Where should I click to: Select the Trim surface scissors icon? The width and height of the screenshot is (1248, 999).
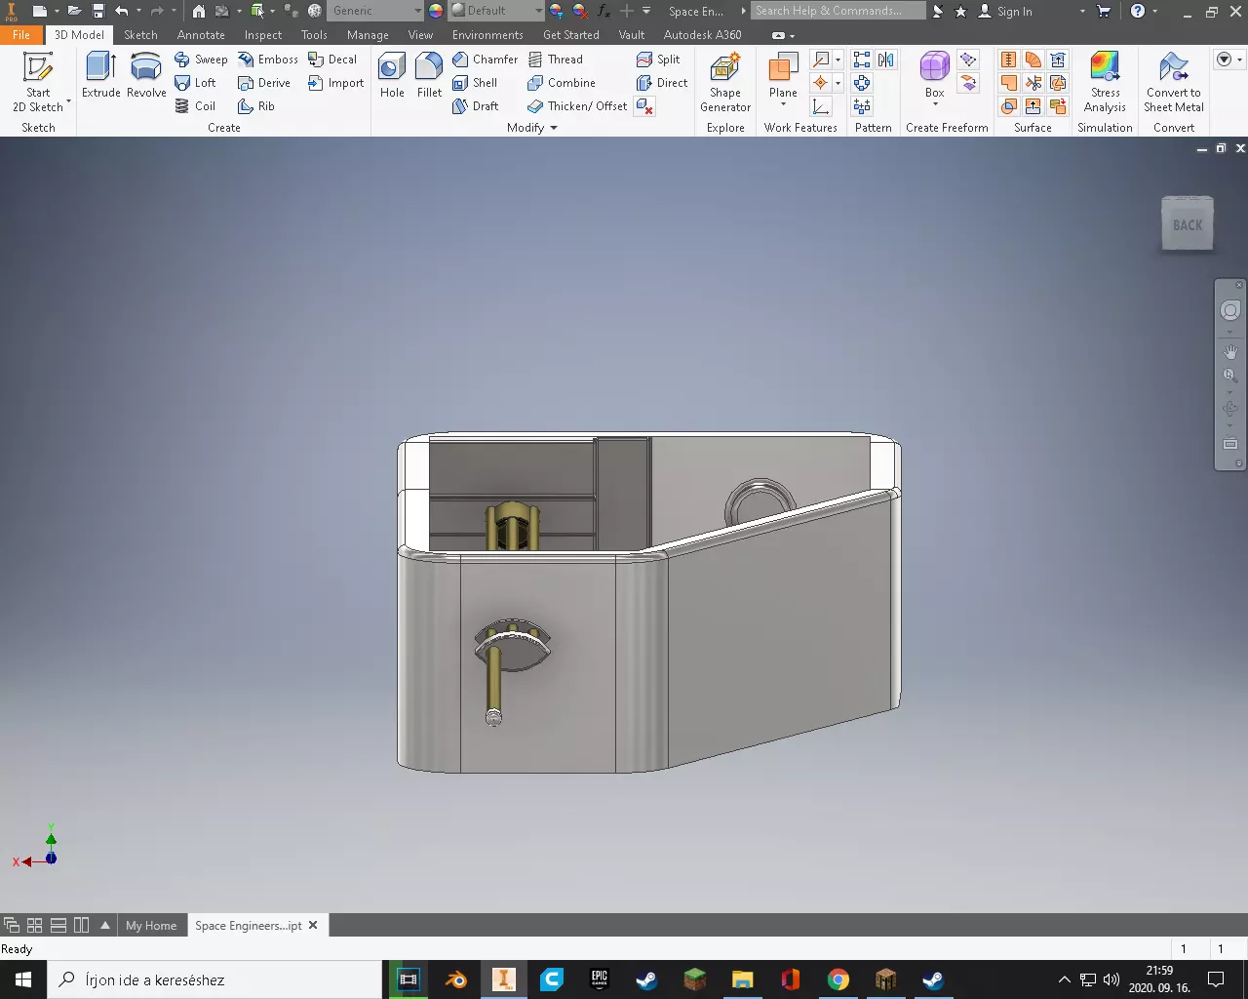click(1033, 83)
